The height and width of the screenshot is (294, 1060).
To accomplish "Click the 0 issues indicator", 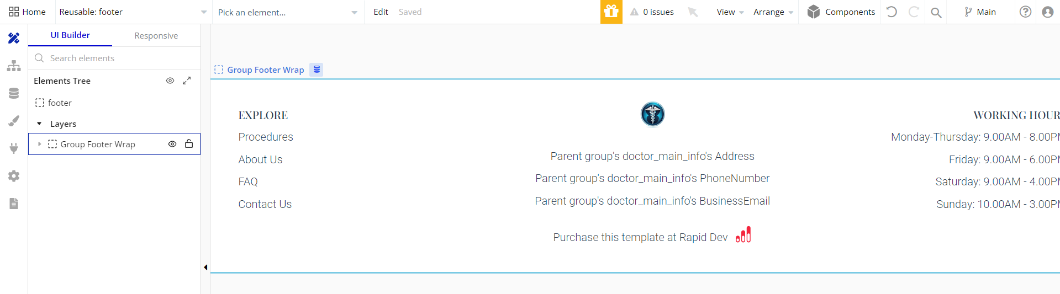I will point(652,12).
